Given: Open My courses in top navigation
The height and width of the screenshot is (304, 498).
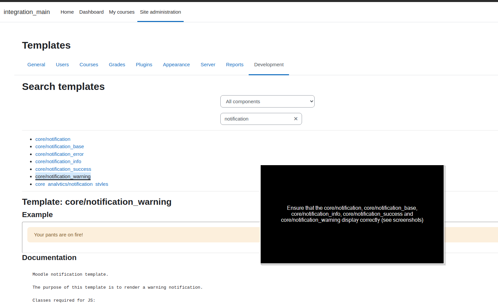Looking at the screenshot, I should click(x=122, y=12).
